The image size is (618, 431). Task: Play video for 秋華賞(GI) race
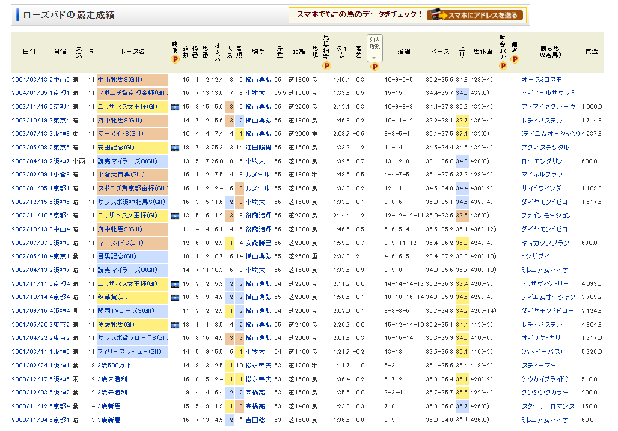pyautogui.click(x=175, y=298)
